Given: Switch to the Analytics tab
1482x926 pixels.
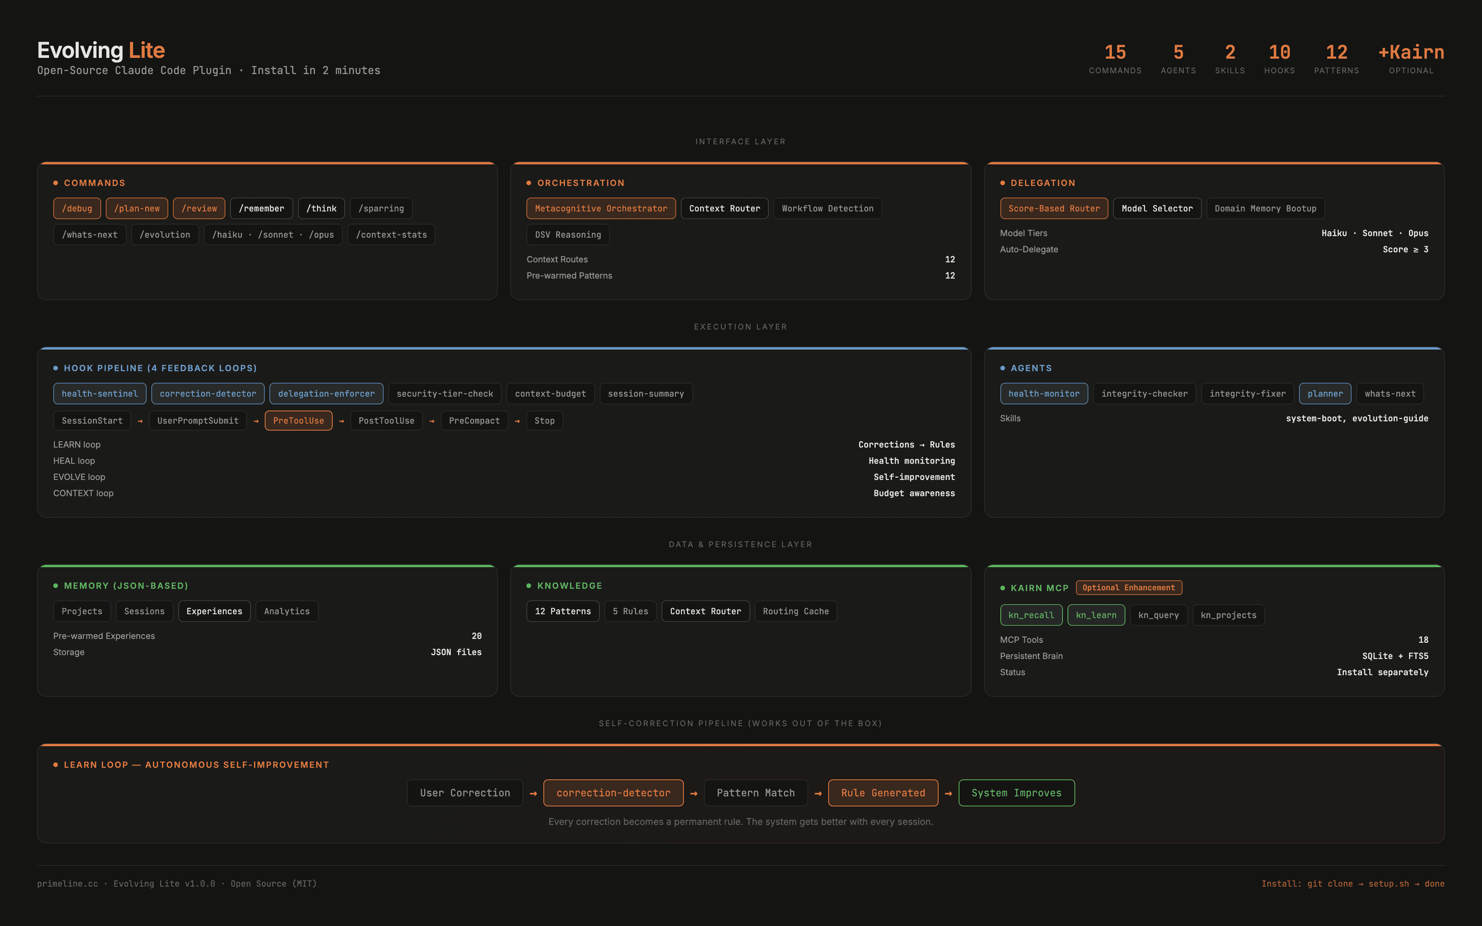Looking at the screenshot, I should tap(287, 611).
